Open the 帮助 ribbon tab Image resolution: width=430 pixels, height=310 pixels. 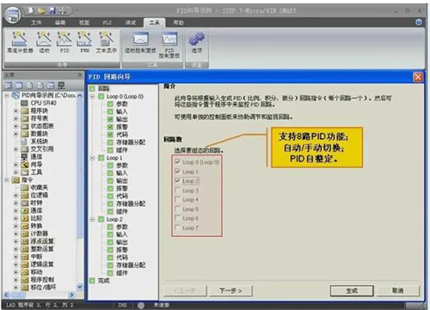(x=178, y=22)
